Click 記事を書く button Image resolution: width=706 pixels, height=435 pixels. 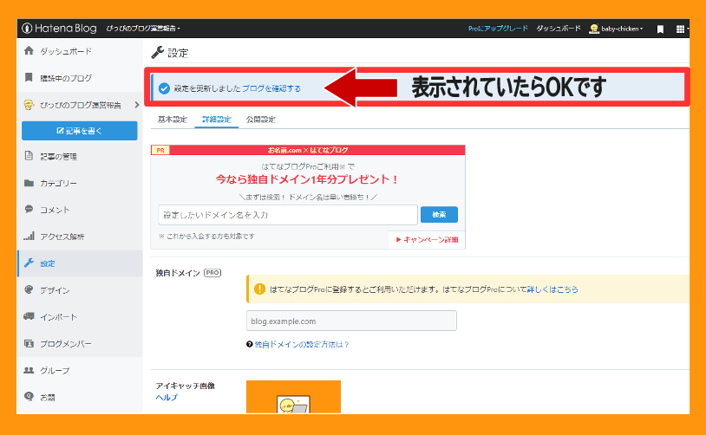point(79,131)
